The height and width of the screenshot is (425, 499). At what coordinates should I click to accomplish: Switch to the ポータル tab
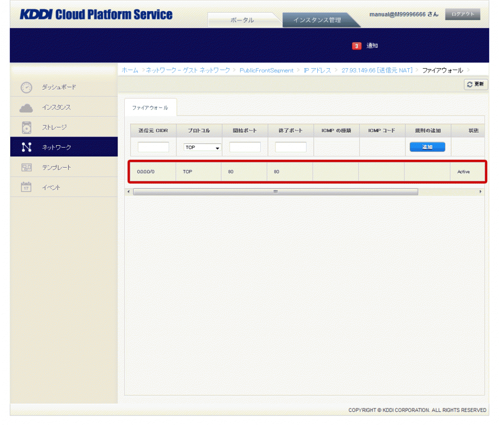click(243, 19)
